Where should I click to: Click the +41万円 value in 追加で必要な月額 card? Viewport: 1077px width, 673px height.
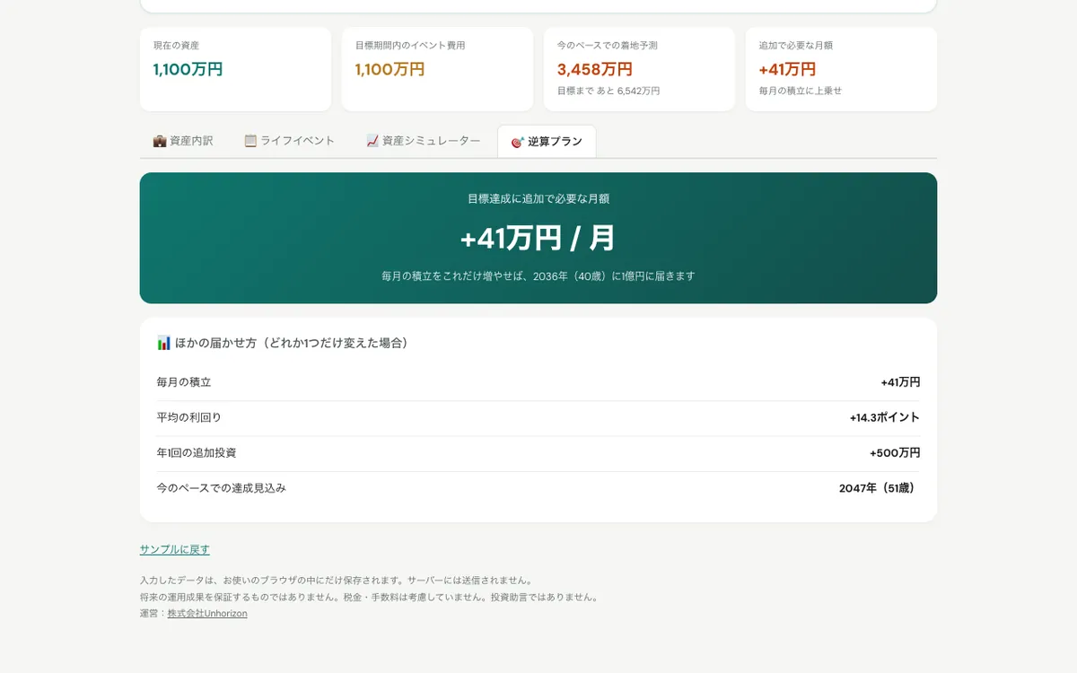[787, 69]
